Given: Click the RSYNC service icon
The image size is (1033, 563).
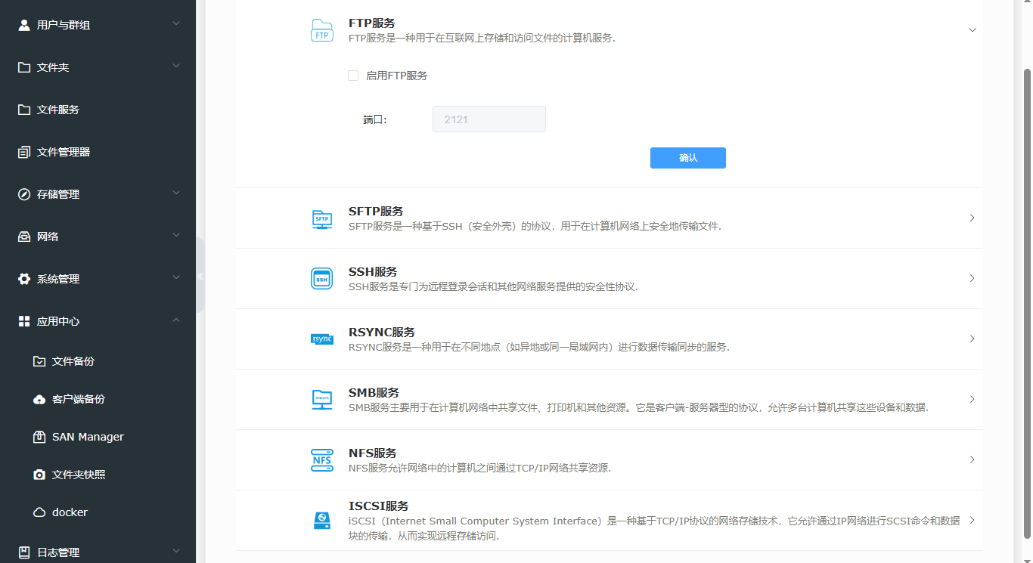Looking at the screenshot, I should 322,339.
